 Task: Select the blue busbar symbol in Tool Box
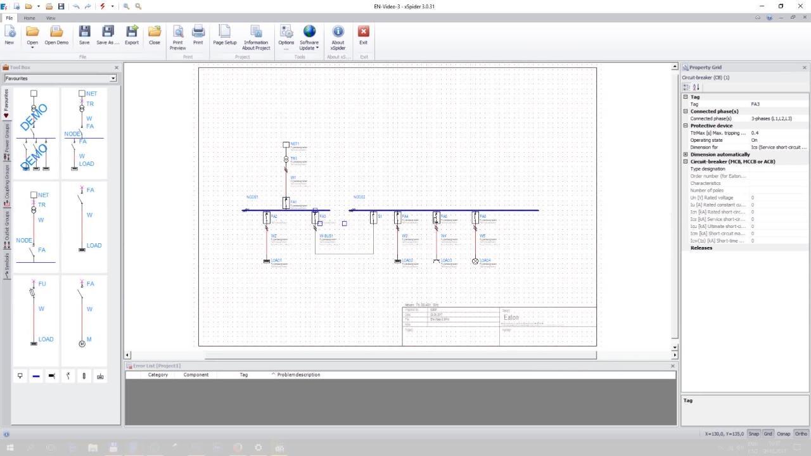coord(36,376)
